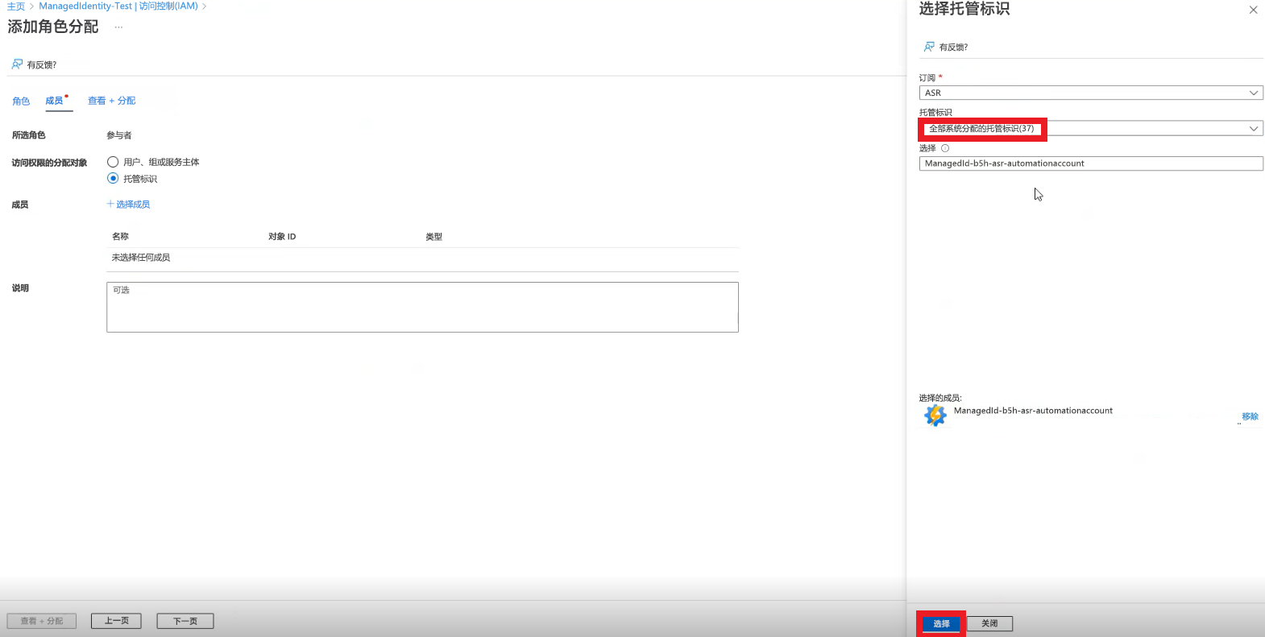Click the 对象 ID column header
This screenshot has height=637, width=1265.
click(x=282, y=237)
